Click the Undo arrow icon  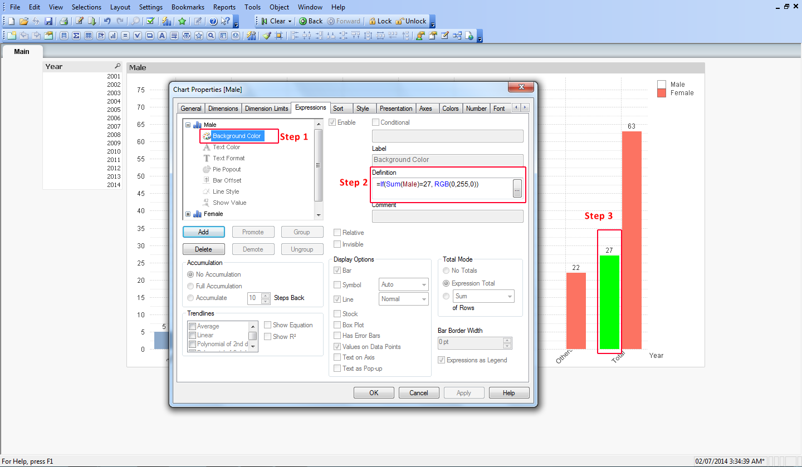click(x=107, y=21)
